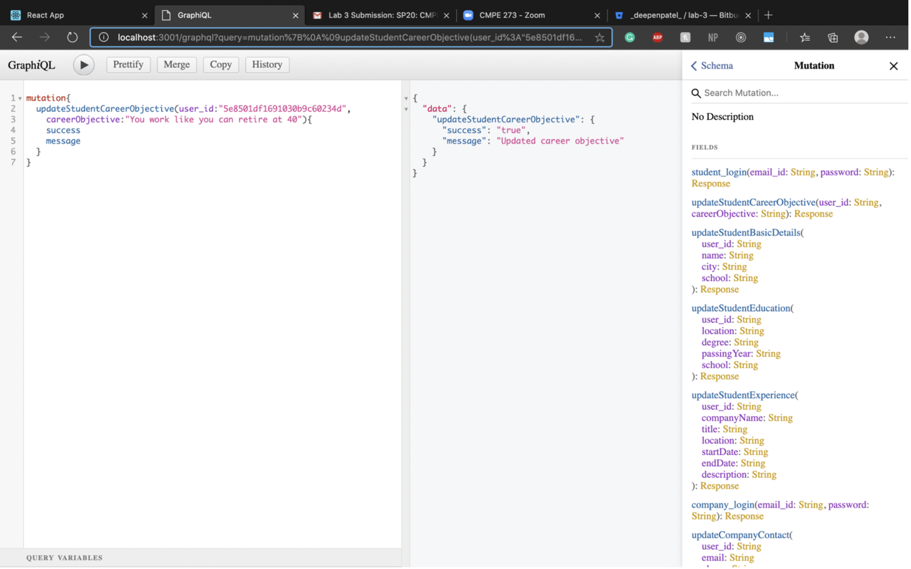
Task: Collapse the "data" object in results
Action: 407,109
